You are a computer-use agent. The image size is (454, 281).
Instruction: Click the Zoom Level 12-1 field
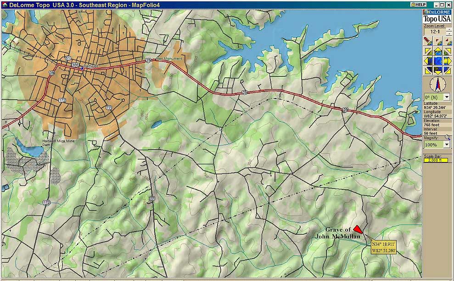coord(435,32)
